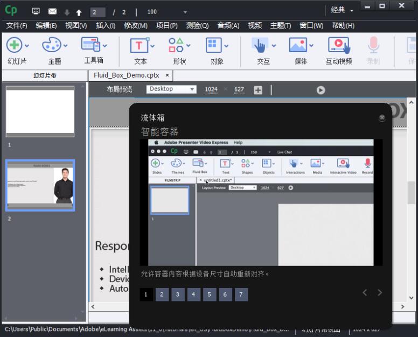418x337 pixels.
Task: Jump to tutorial page 7
Action: 241,294
